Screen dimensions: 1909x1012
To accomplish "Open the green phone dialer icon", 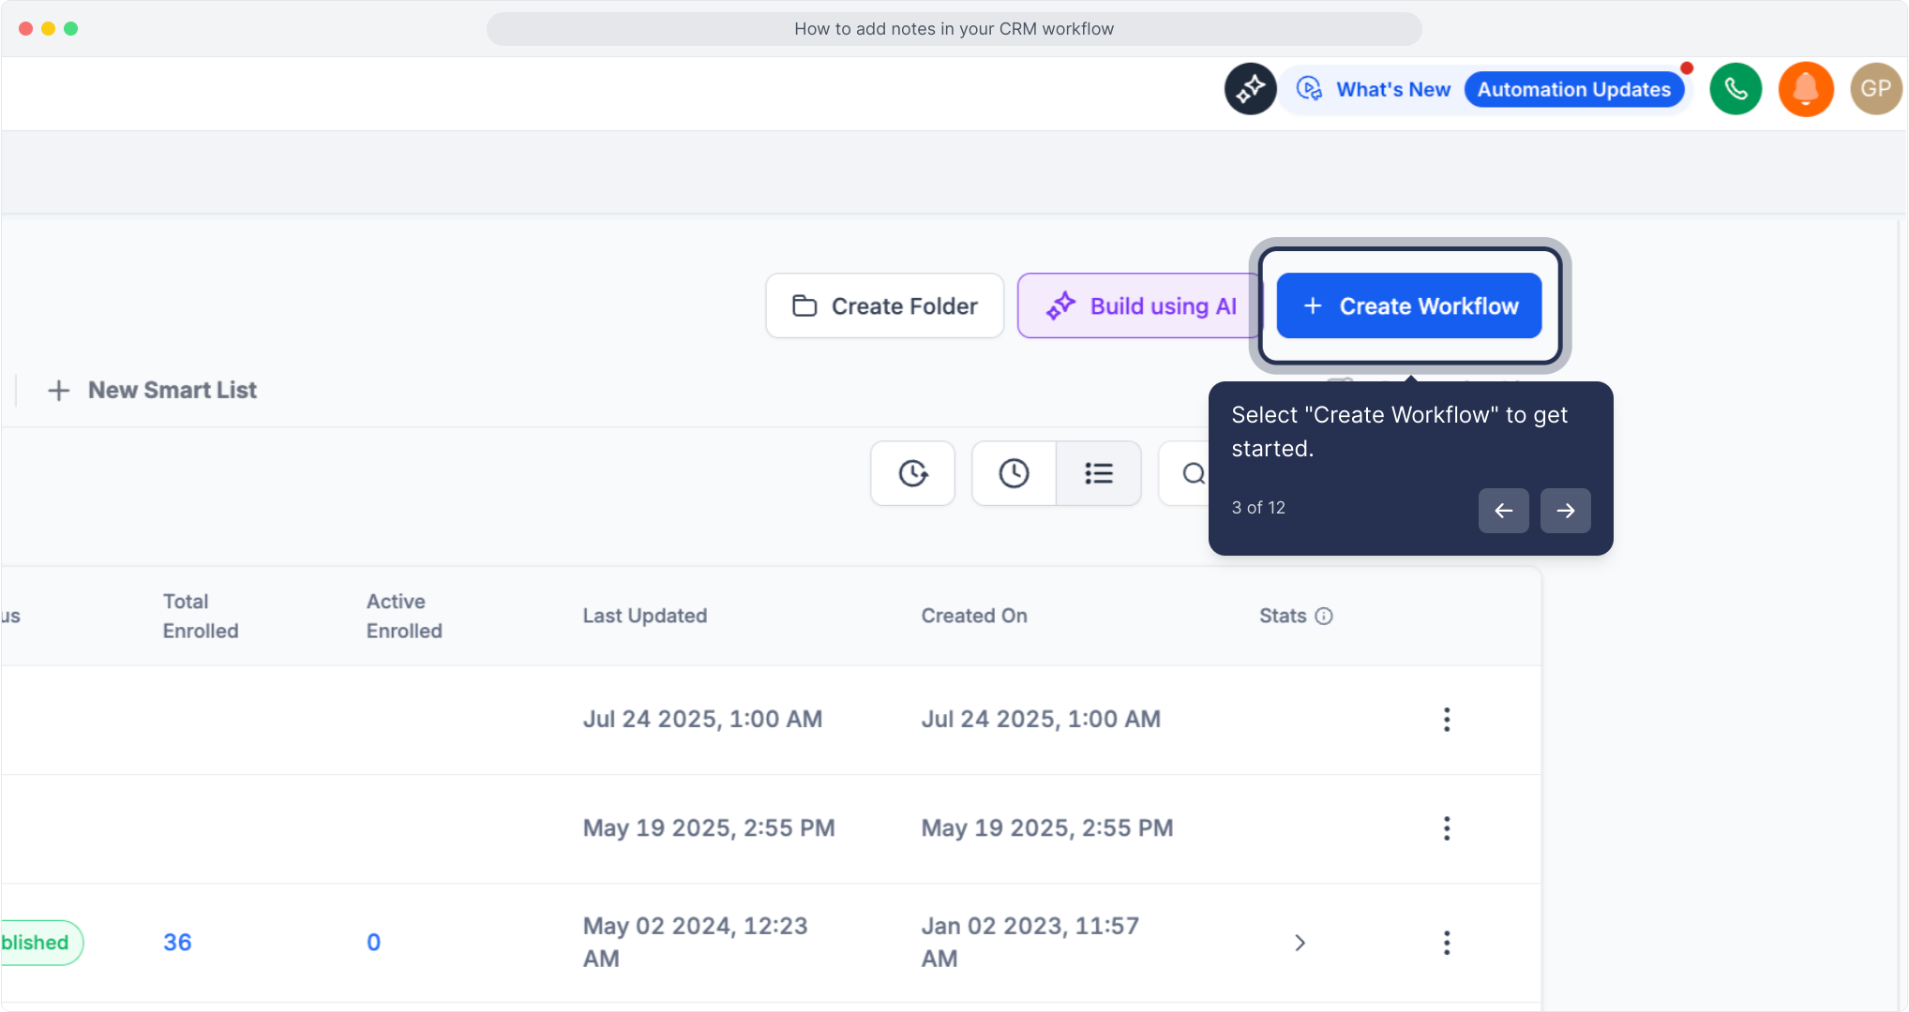I will (x=1736, y=89).
